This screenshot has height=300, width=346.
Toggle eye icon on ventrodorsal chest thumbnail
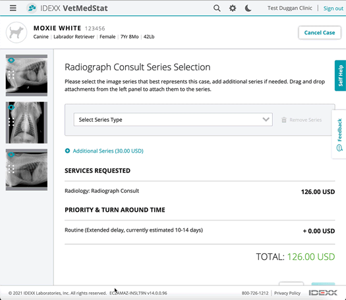click(x=11, y=107)
